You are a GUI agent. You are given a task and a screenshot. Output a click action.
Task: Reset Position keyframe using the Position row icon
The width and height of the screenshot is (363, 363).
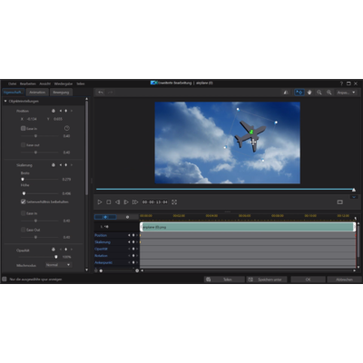(x=54, y=111)
